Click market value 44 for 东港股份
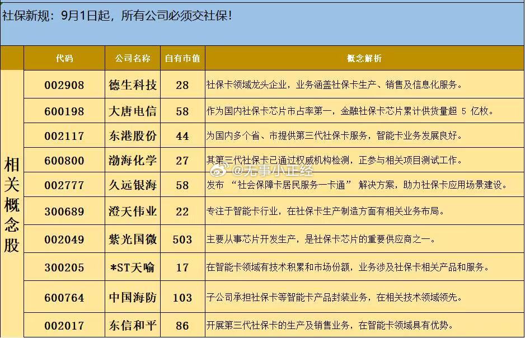The width and height of the screenshot is (525, 338). click(x=182, y=136)
